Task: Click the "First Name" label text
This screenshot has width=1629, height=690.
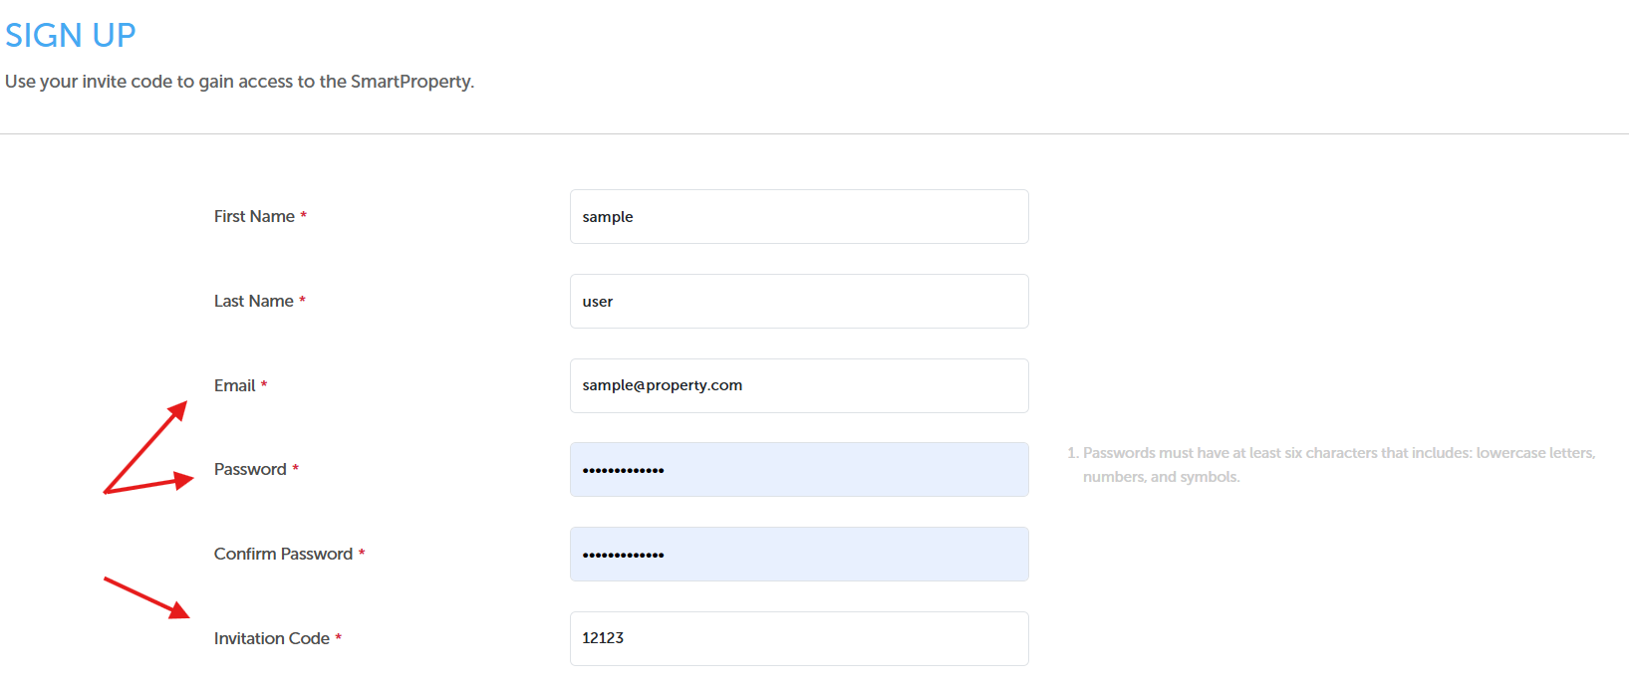Action: point(254,216)
